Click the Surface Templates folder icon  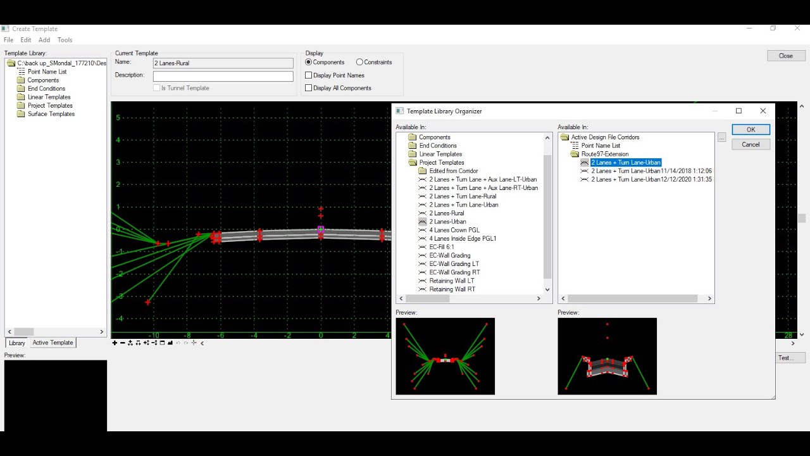(x=21, y=114)
